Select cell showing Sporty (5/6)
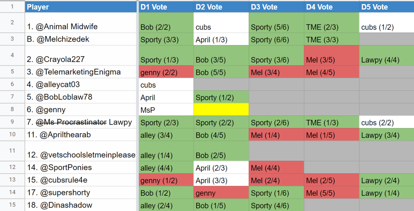414x211 pixels. point(276,23)
